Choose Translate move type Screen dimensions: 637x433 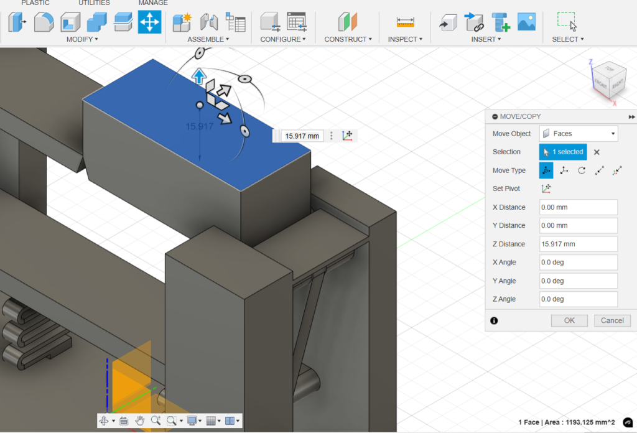tap(564, 170)
